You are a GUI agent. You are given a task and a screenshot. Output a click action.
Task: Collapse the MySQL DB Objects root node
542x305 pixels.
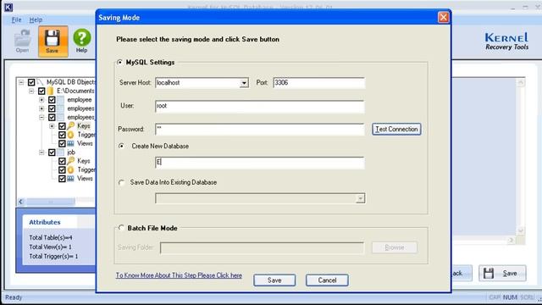(x=21, y=82)
